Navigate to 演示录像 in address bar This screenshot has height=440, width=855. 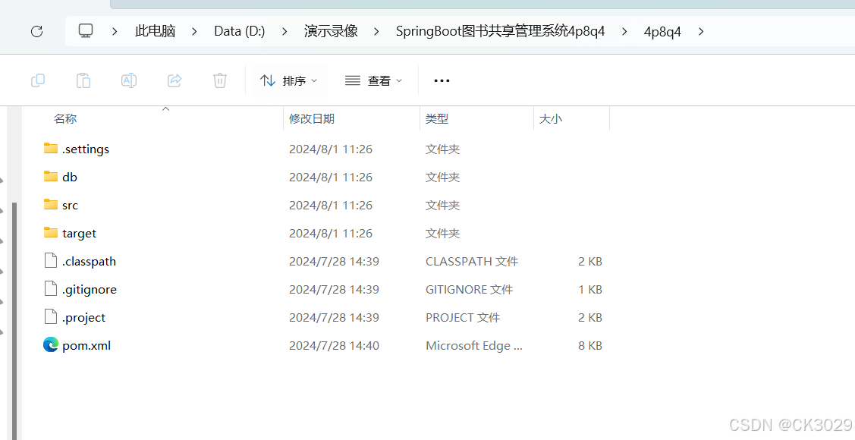click(331, 31)
